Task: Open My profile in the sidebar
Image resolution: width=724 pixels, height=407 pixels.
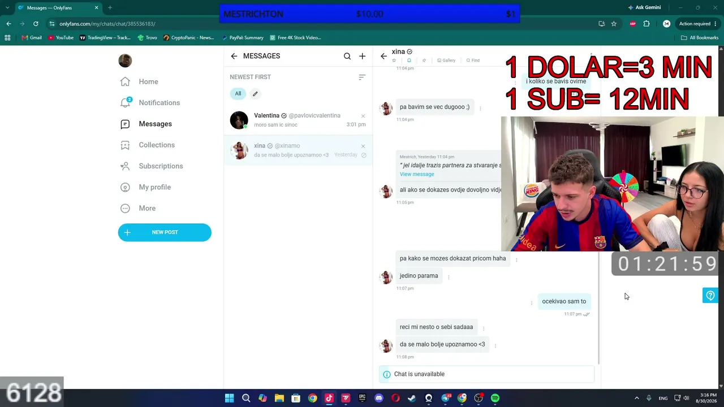Action: pos(145,187)
